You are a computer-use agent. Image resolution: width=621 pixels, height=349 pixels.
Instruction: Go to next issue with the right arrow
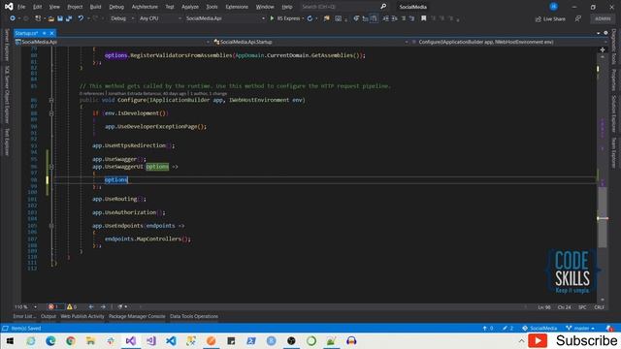103,306
